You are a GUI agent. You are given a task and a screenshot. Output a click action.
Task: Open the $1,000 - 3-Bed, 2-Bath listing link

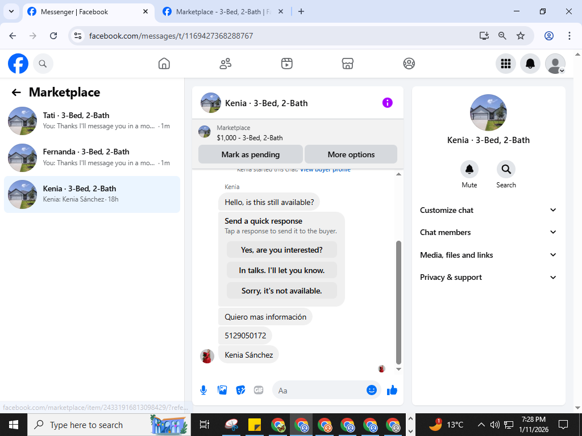click(250, 138)
